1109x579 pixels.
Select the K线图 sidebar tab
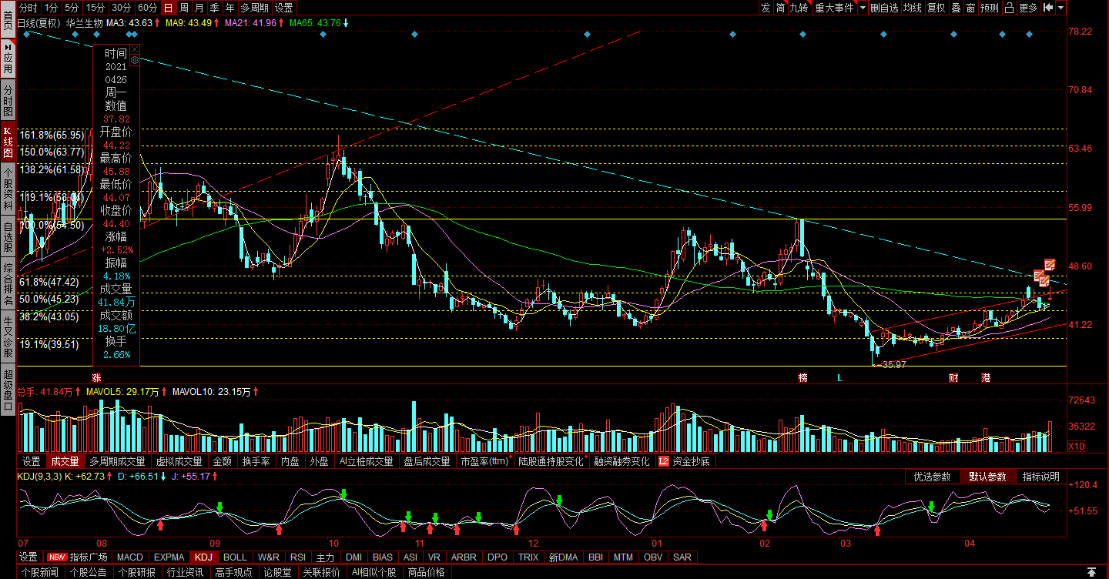(8, 142)
